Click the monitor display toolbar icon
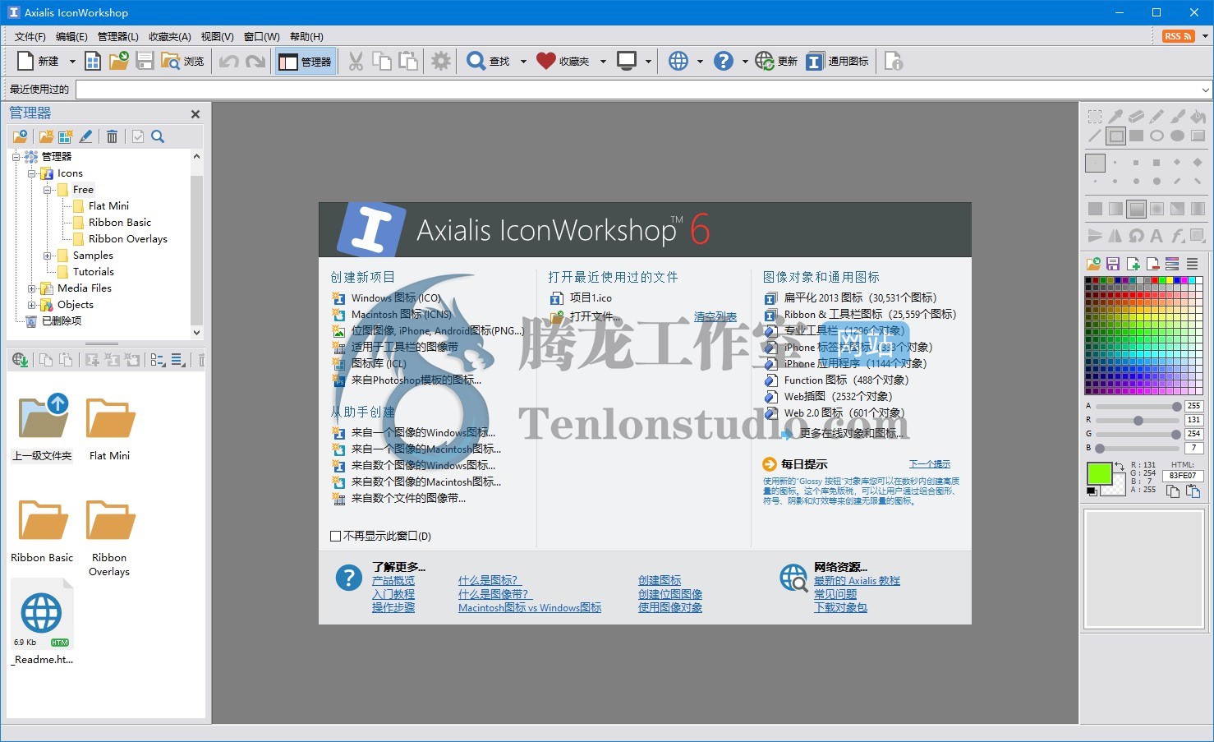This screenshot has height=742, width=1214. (x=627, y=61)
